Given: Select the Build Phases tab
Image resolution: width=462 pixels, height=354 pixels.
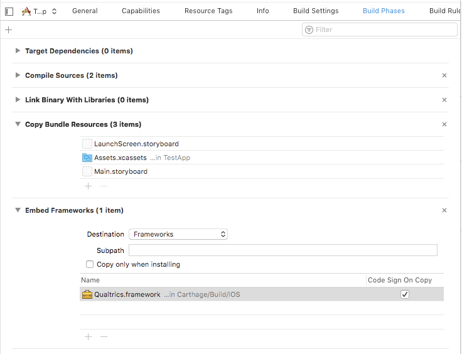Looking at the screenshot, I should tap(384, 11).
